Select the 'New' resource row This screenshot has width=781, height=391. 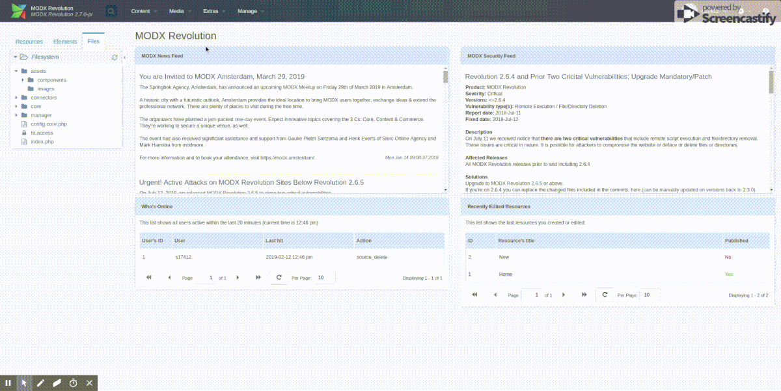click(x=618, y=257)
